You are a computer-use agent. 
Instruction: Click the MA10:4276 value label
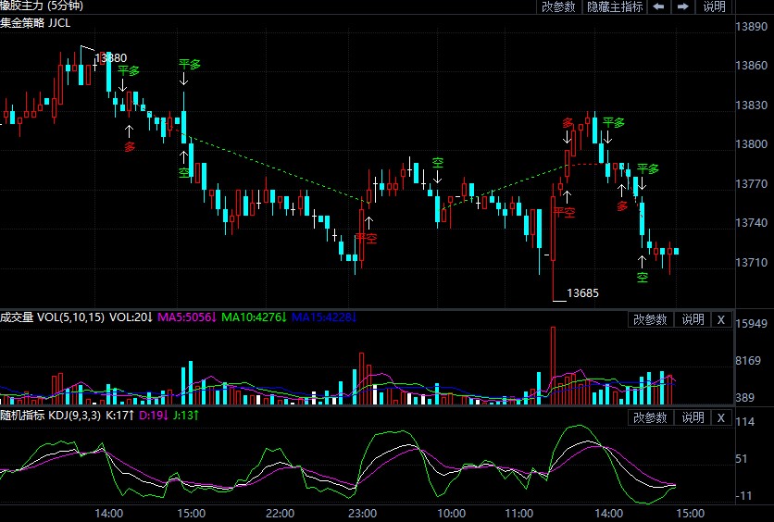254,317
